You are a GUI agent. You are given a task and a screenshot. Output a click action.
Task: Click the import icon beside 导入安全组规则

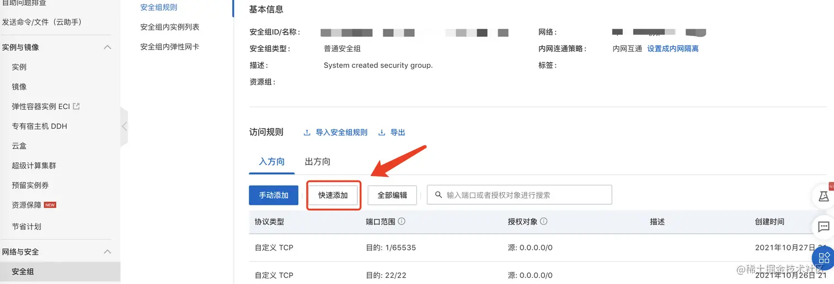[307, 133]
